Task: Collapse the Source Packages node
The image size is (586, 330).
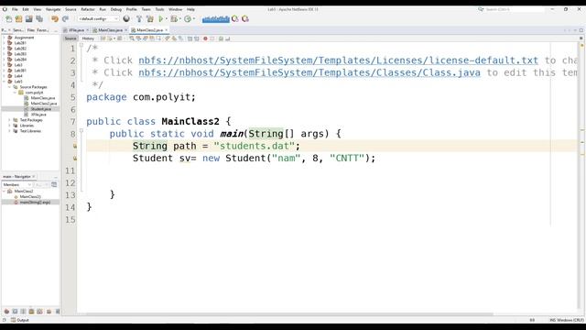Action: point(10,87)
